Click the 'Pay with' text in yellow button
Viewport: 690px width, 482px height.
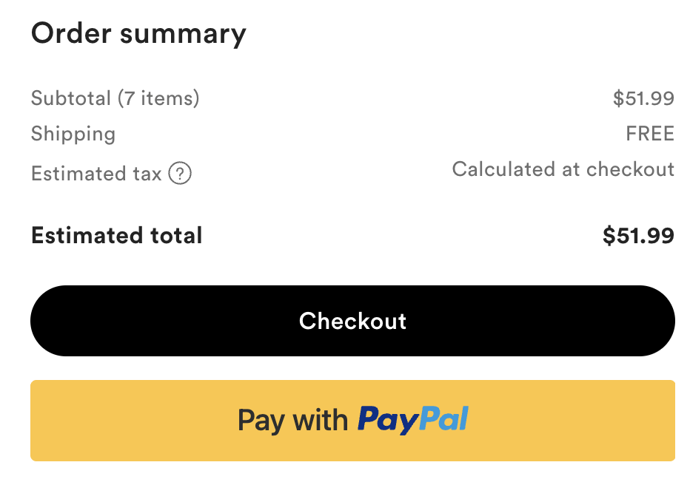tap(292, 421)
